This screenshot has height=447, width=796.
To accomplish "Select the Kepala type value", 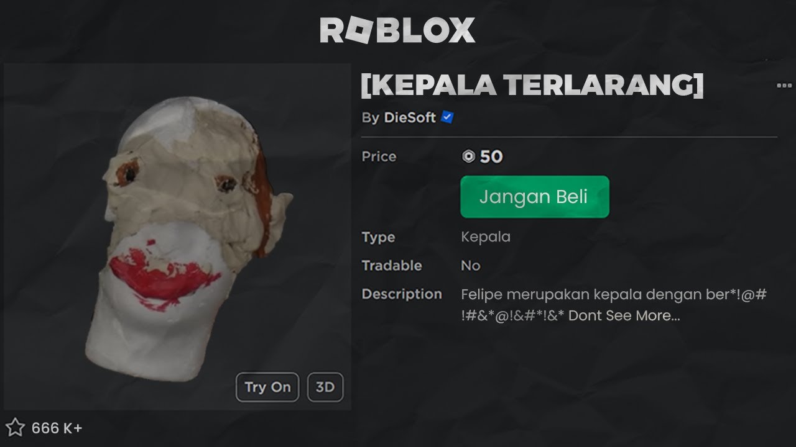I will pyautogui.click(x=486, y=237).
